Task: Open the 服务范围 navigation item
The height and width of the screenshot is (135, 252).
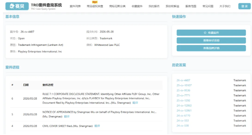Action: (x=191, y=6)
